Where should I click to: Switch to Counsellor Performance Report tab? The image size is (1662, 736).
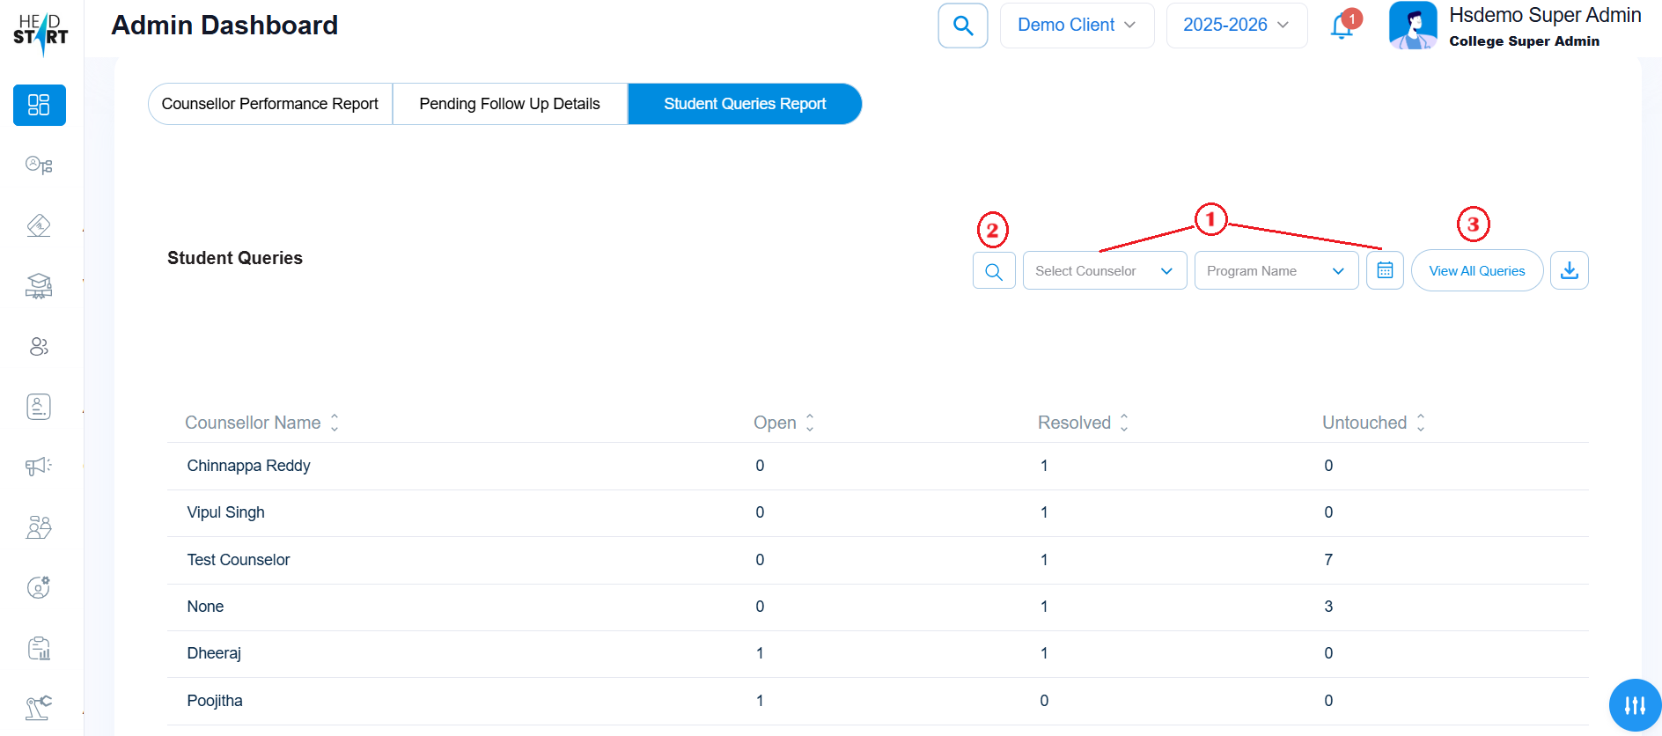pos(269,104)
